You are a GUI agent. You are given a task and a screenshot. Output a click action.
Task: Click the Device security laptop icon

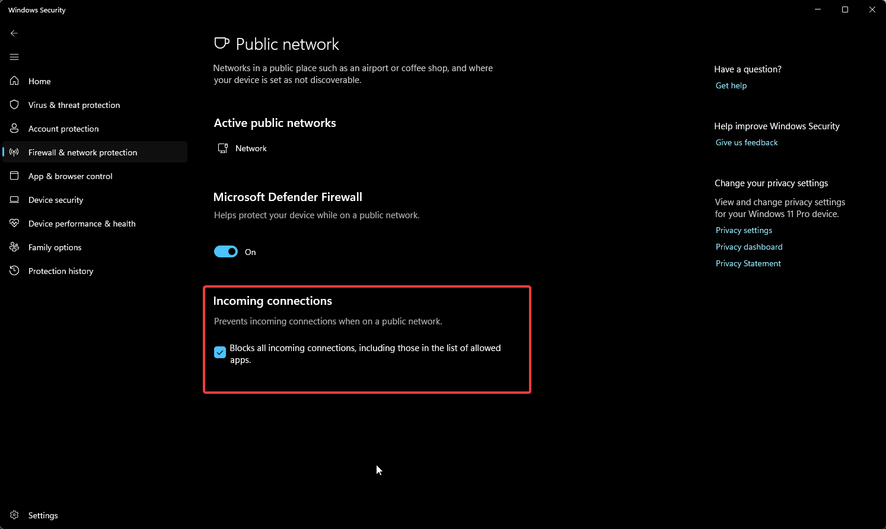(x=14, y=199)
